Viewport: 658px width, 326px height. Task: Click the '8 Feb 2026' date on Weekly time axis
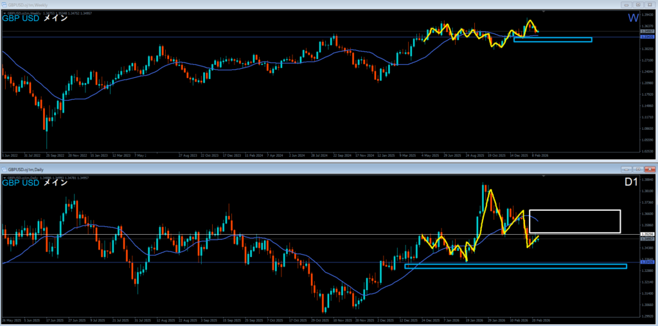541,156
